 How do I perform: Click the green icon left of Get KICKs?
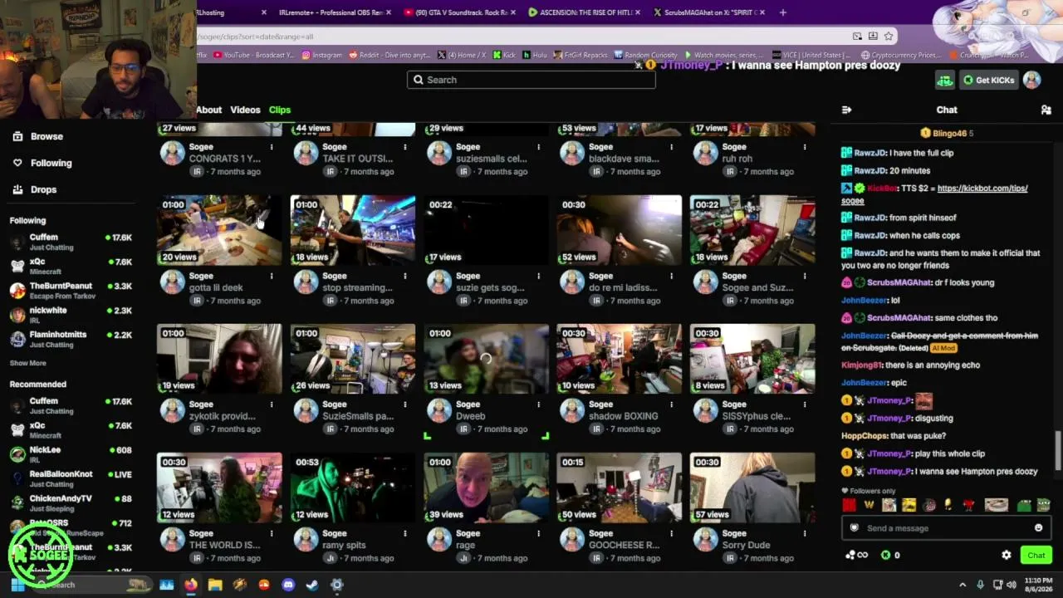944,80
